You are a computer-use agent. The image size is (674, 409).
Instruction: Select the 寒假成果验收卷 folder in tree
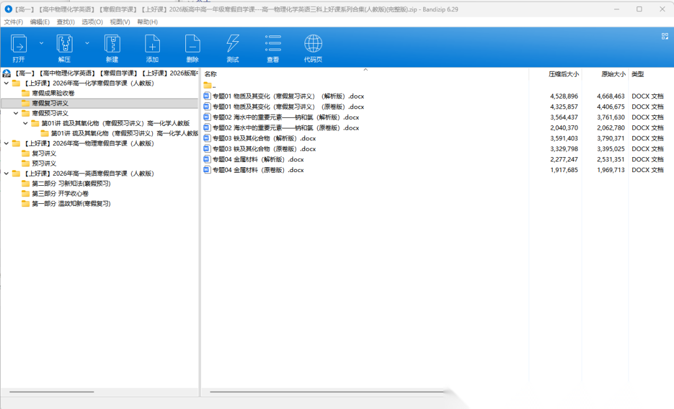pyautogui.click(x=53, y=93)
